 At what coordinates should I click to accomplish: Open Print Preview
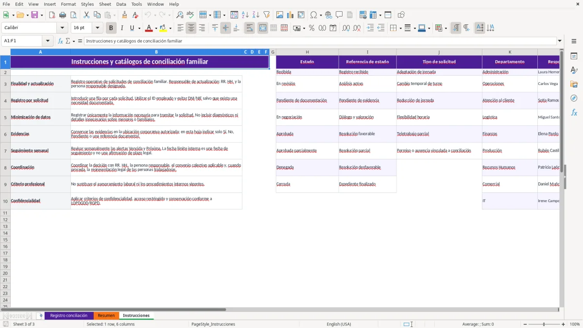click(73, 15)
